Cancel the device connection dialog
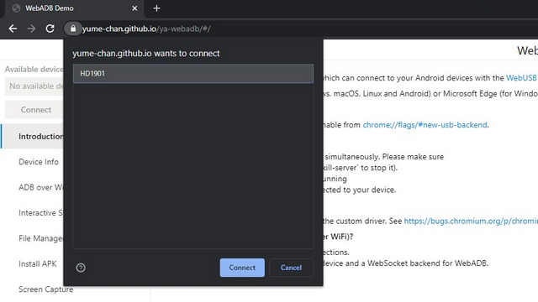Image resolution: width=538 pixels, height=302 pixels. pos(292,268)
